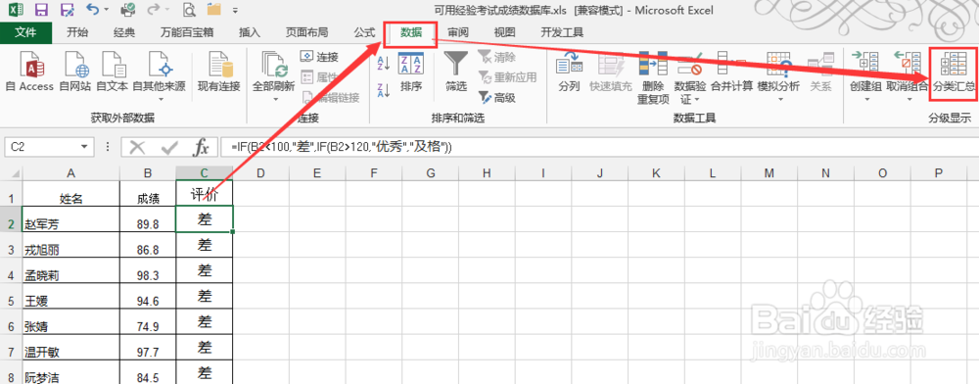Import data from Access (自 Access)

tap(29, 72)
